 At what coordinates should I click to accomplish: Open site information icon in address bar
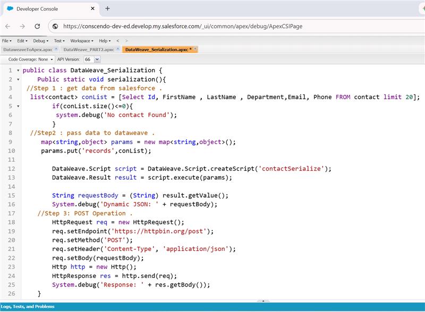[x=55, y=26]
